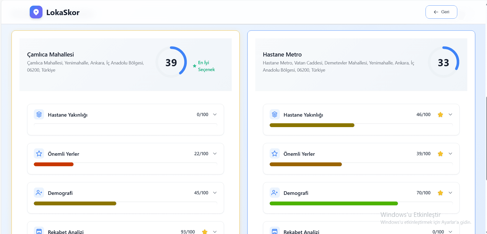
Task: Click the green star beside En İyi Seçenek
Action: coord(195,66)
